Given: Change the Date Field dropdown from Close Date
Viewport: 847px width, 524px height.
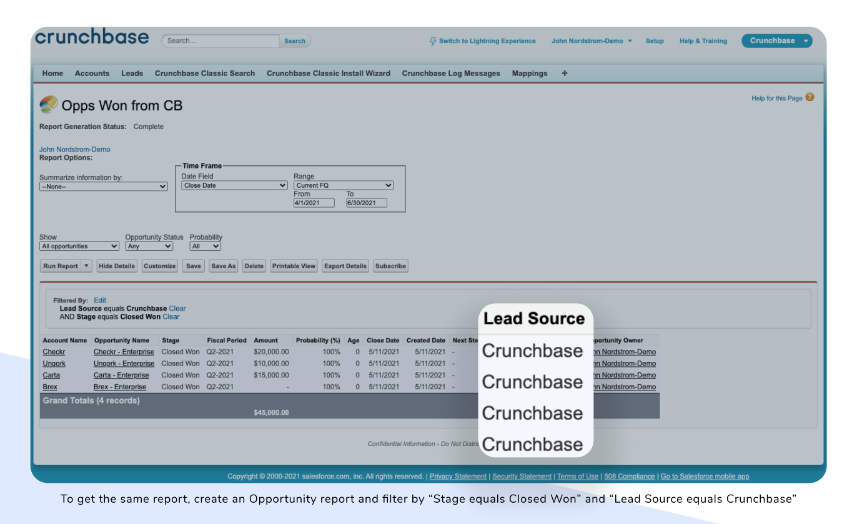Looking at the screenshot, I should click(x=234, y=185).
